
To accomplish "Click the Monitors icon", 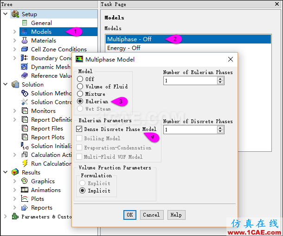I will click(x=25, y=111).
